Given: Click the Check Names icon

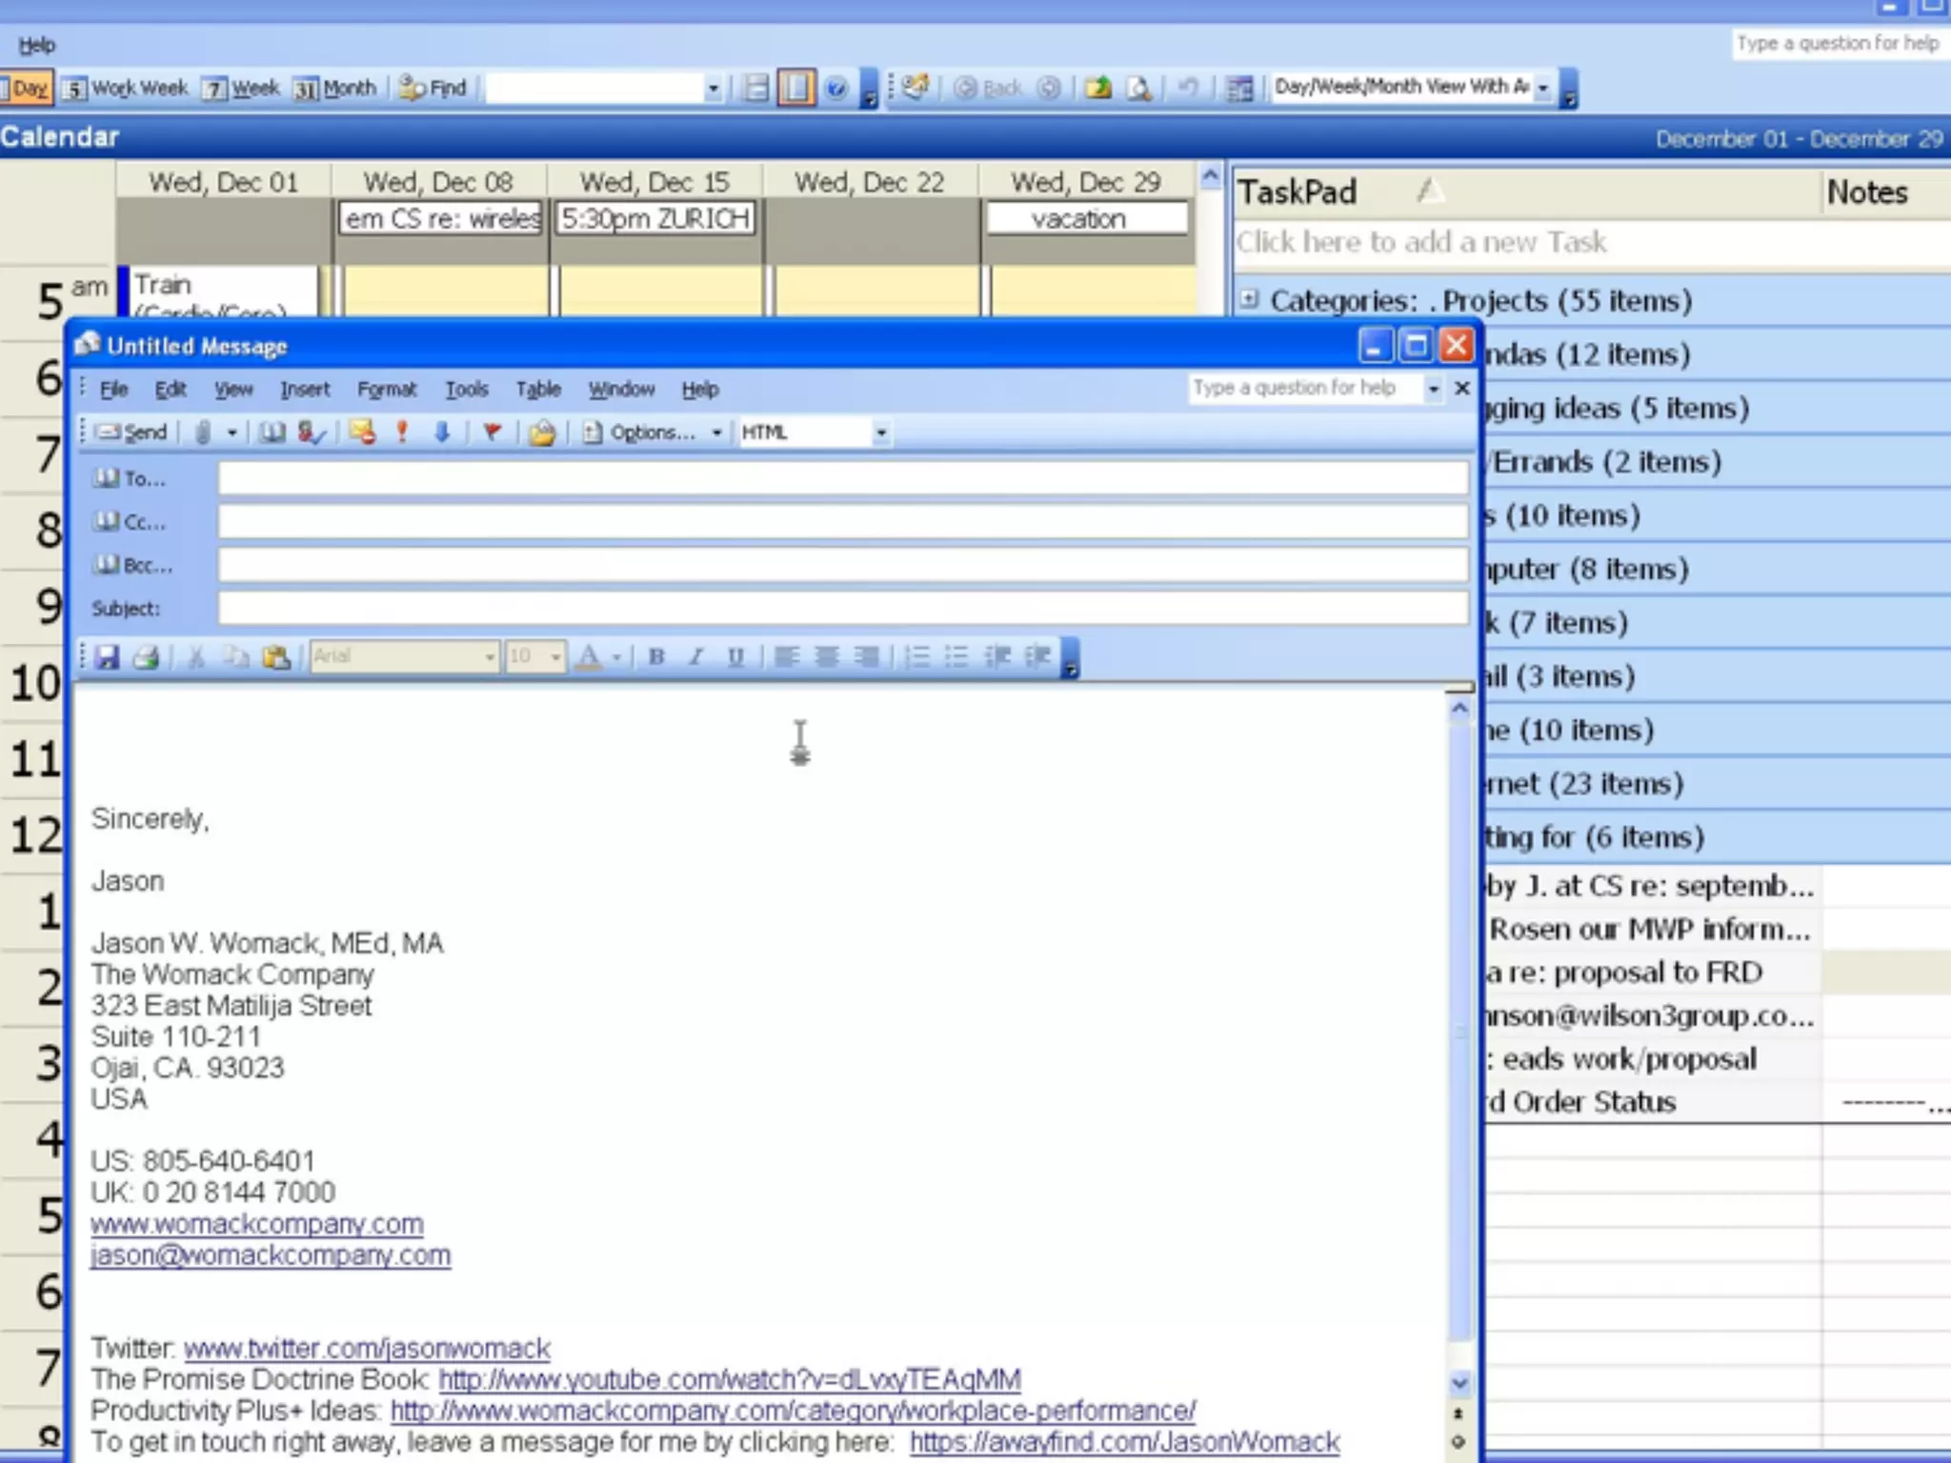Looking at the screenshot, I should 311,432.
